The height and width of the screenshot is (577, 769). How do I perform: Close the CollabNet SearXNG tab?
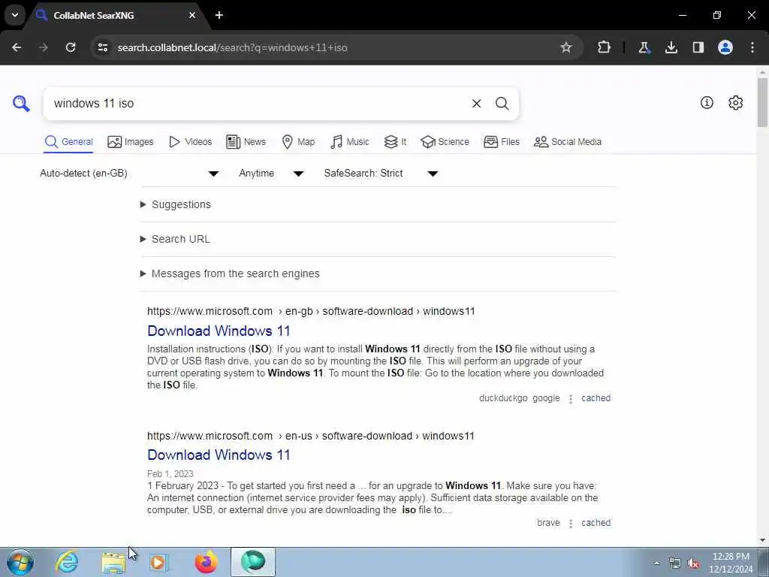192,15
